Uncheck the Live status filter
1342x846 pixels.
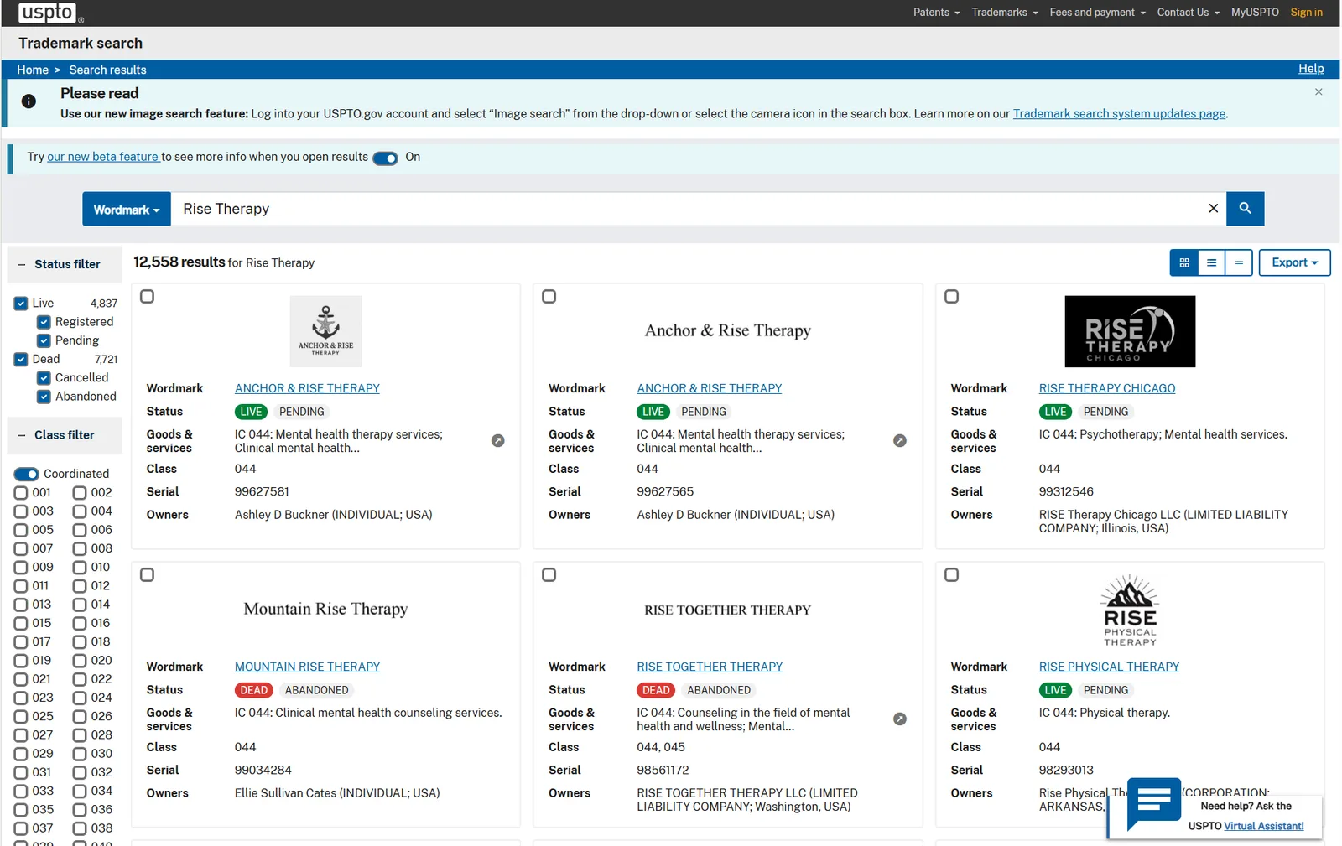point(21,304)
